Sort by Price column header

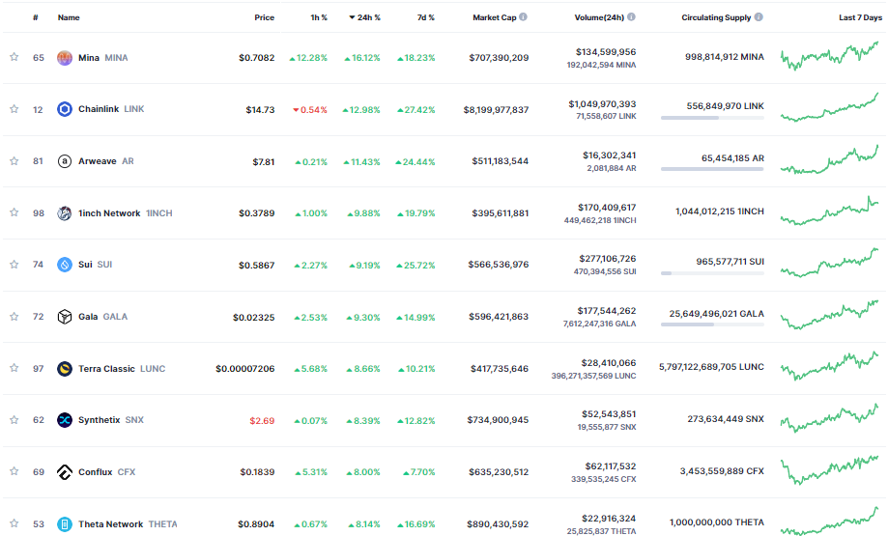[265, 17]
